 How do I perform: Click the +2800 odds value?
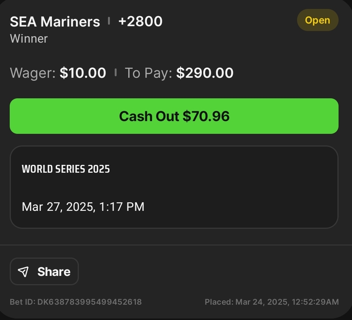click(140, 21)
